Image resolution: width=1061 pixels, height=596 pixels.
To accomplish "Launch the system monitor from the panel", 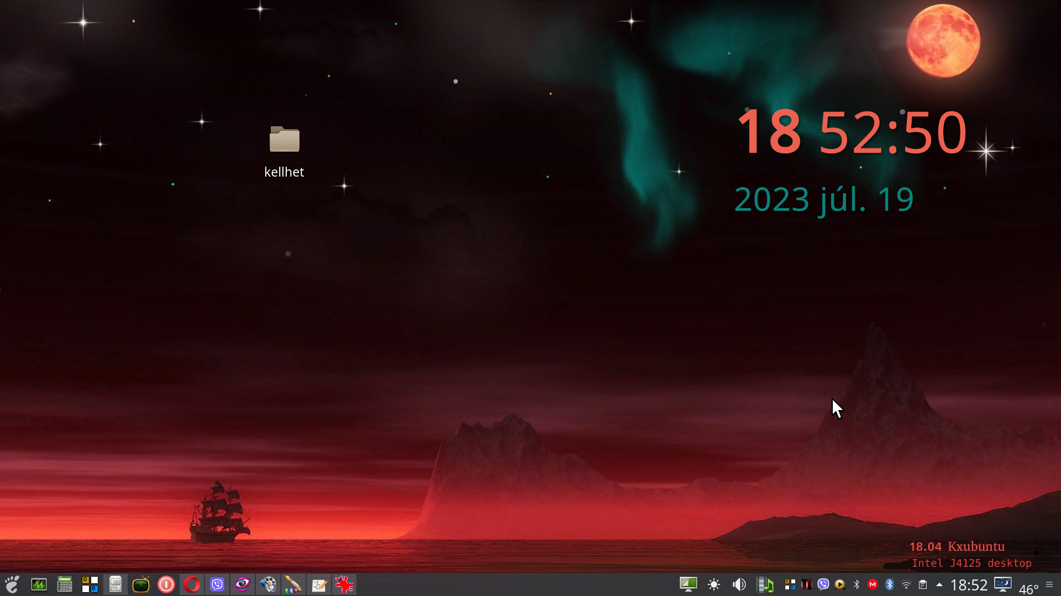I will tap(39, 584).
